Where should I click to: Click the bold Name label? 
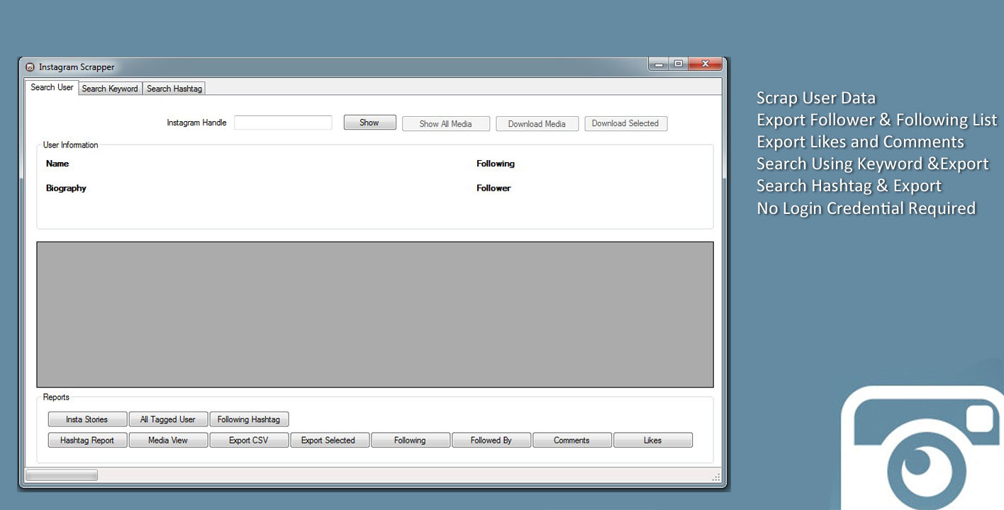click(x=57, y=164)
